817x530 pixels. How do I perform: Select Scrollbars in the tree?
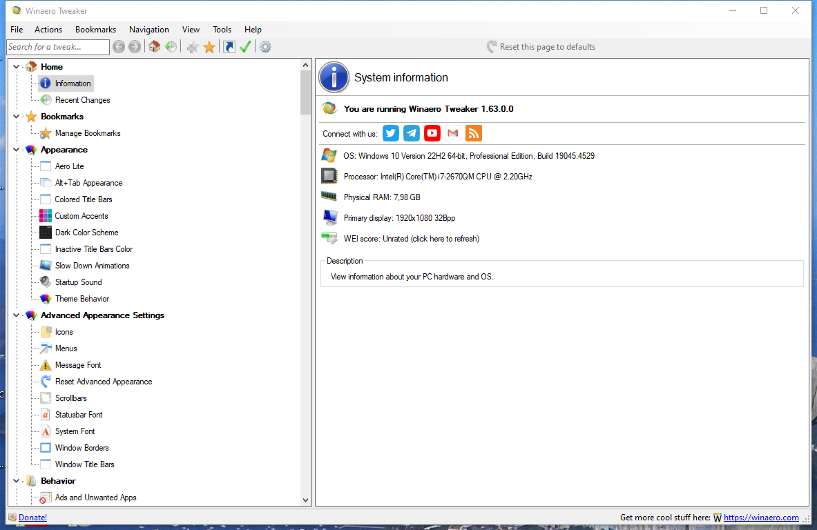pos(71,398)
